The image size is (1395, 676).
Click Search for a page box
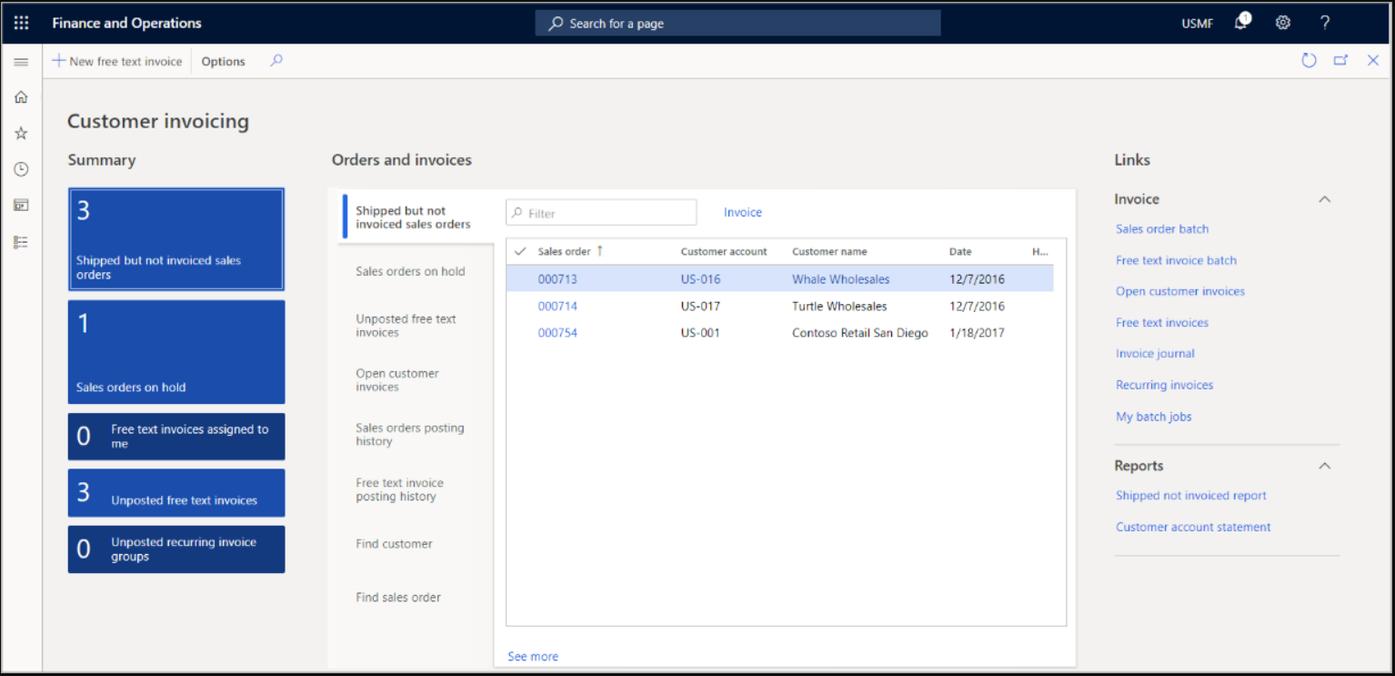point(738,23)
